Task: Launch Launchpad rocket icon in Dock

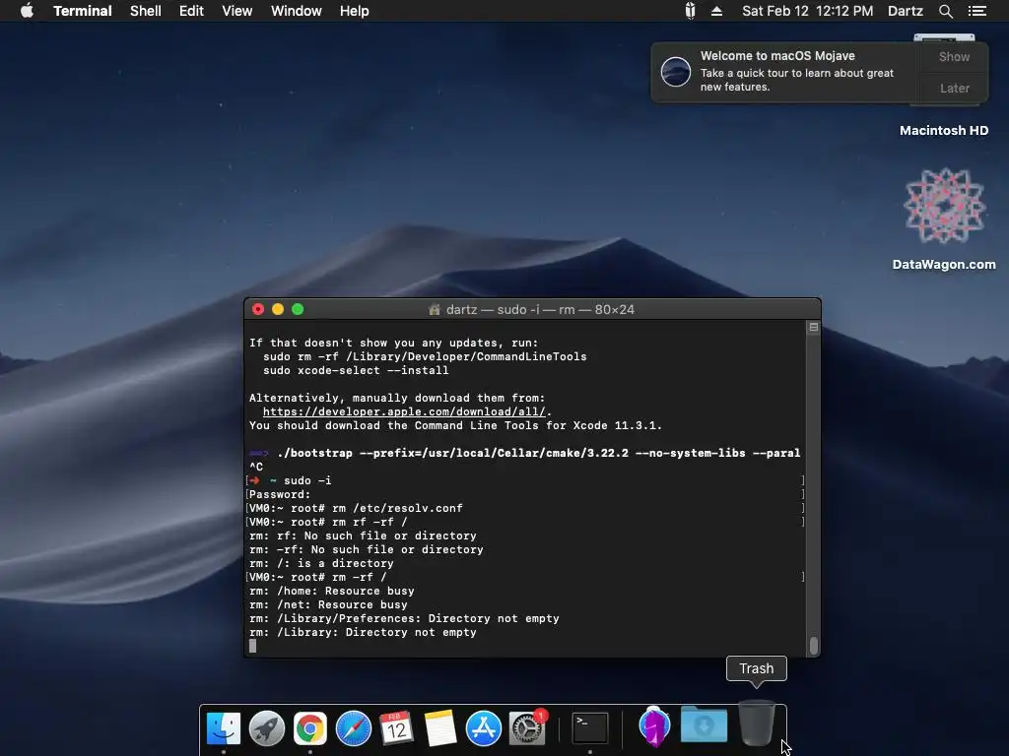Action: tap(266, 728)
